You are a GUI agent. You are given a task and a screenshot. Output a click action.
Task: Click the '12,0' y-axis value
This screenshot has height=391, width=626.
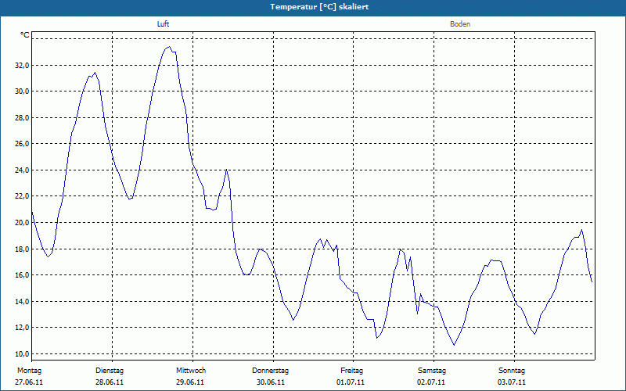(x=22, y=328)
